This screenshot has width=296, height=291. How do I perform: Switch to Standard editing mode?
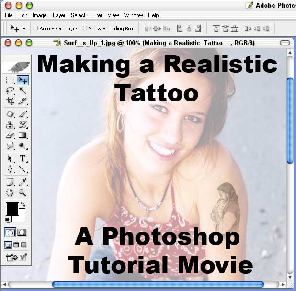pos(10,233)
